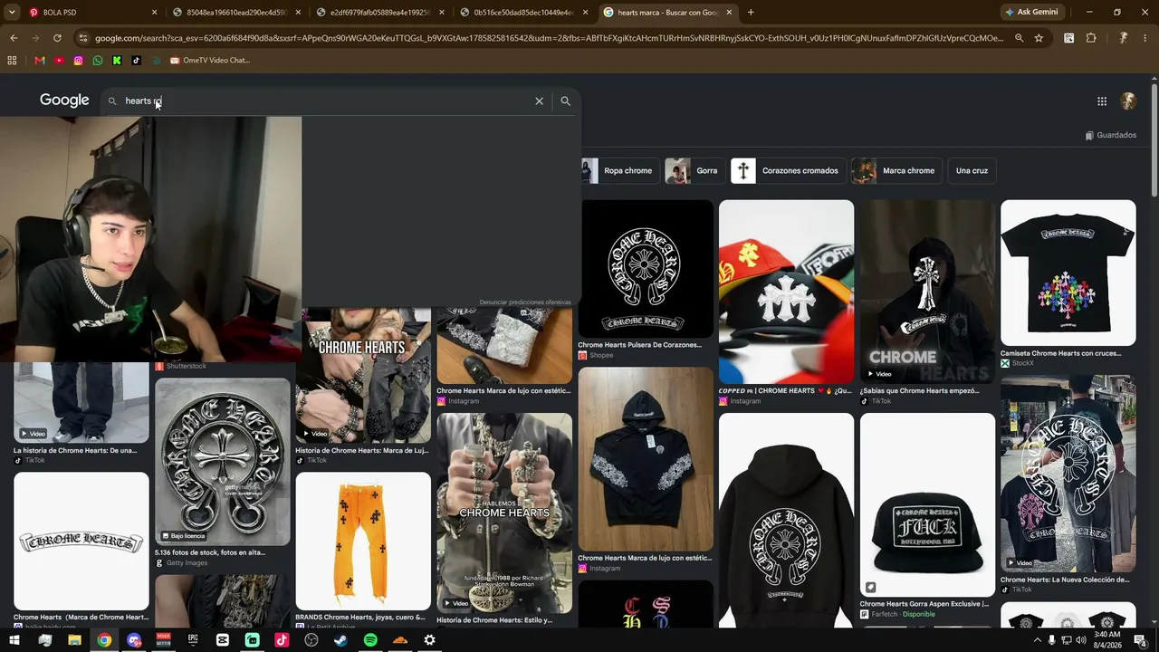
Task: Open the page zoom magnifier in address bar
Action: tap(1019, 38)
